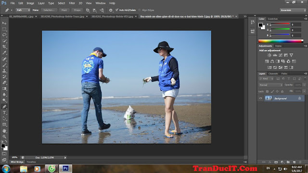Select the Path Selection tool
308x173 pixels.
coord(4,119)
